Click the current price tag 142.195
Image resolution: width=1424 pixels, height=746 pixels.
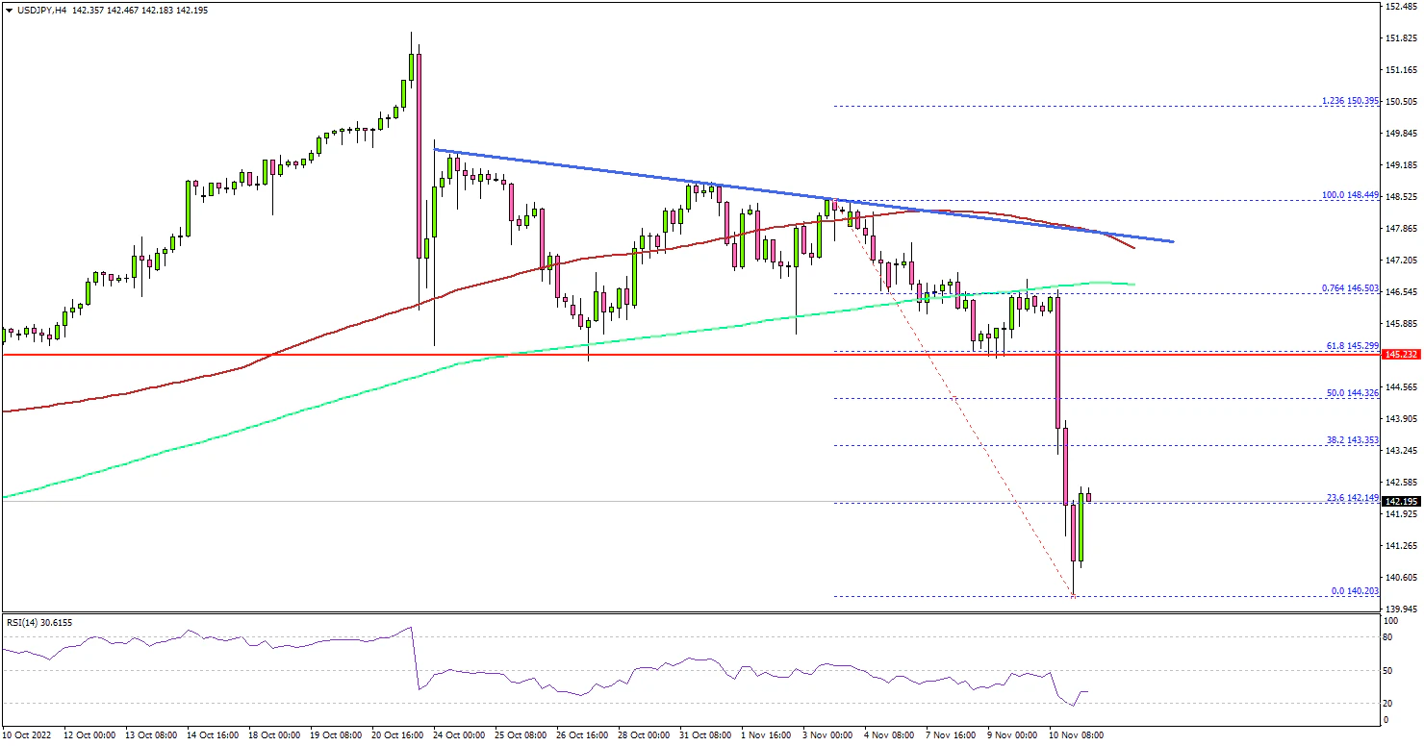coord(1400,502)
